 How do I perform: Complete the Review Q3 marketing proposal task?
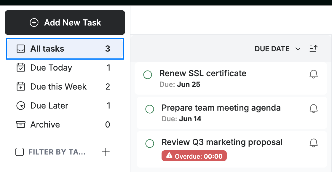tap(150, 144)
